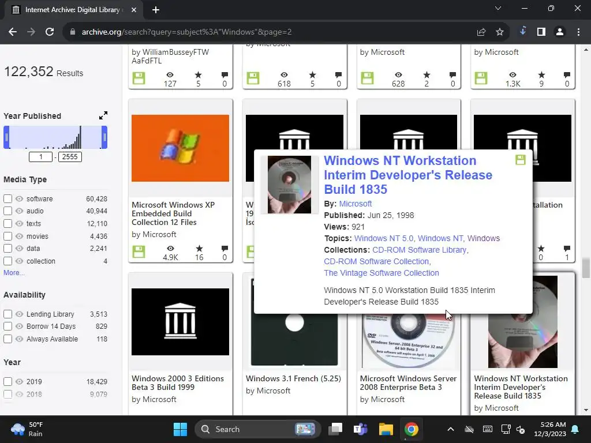Screen dimensions: 591x443
Task: Open Microsoft Teams from the taskbar
Action: click(360, 429)
